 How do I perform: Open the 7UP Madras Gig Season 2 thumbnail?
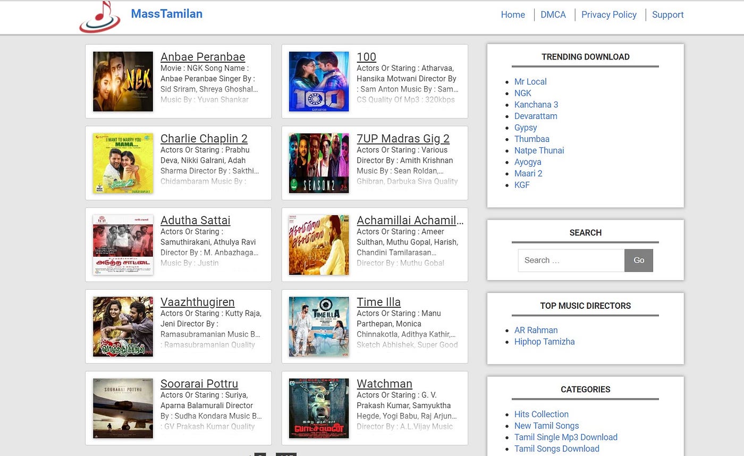(x=319, y=163)
